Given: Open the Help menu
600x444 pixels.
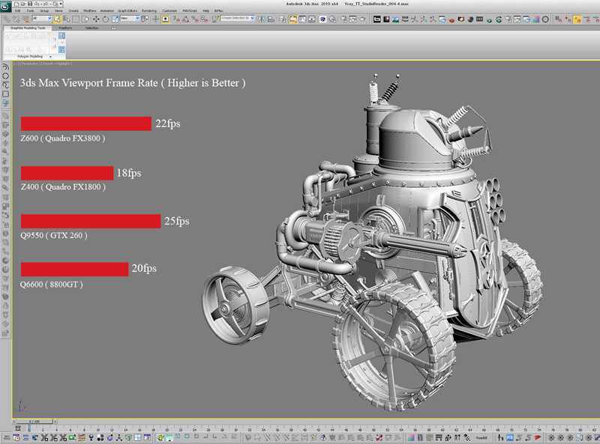Looking at the screenshot, I should coord(205,10).
